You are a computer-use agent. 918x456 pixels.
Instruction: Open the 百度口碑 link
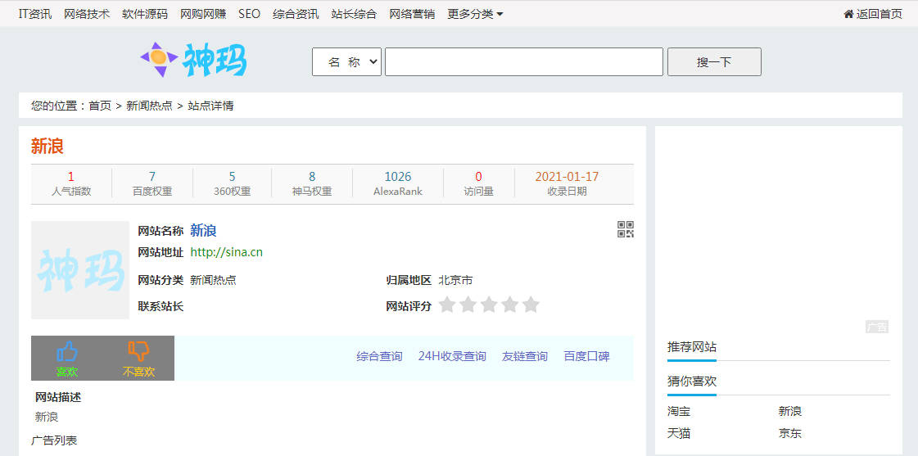pyautogui.click(x=586, y=356)
